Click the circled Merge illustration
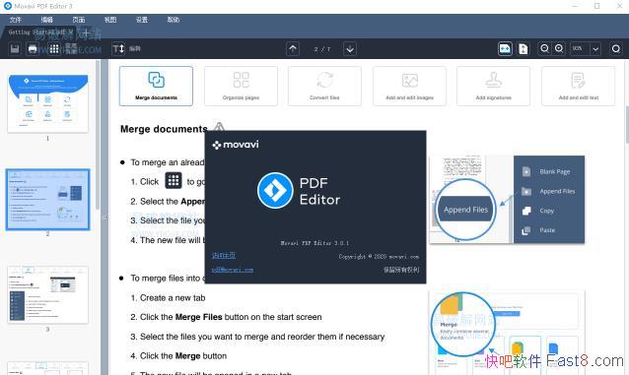Viewport: 629px width, 375px height. click(463, 324)
